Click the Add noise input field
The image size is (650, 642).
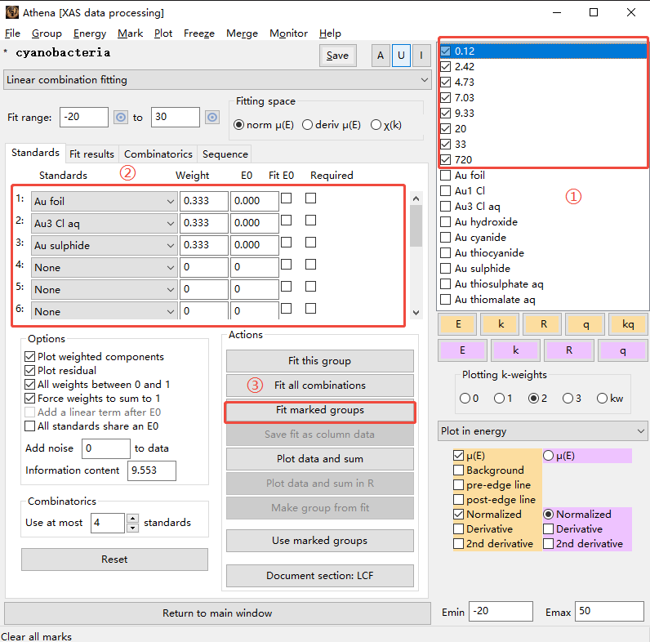click(105, 448)
